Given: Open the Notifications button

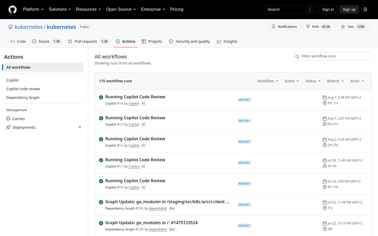Looking at the screenshot, I should 284,27.
